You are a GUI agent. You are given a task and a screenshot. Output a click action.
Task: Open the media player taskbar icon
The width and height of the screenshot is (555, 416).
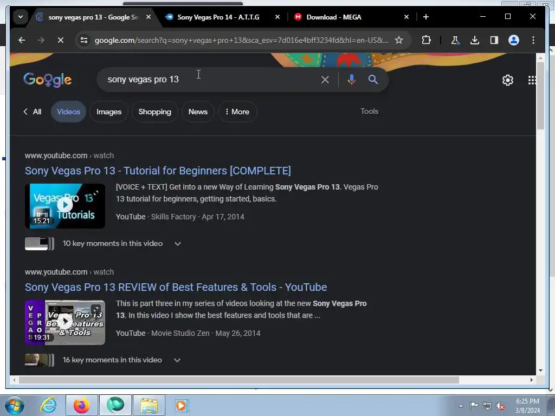click(x=183, y=405)
